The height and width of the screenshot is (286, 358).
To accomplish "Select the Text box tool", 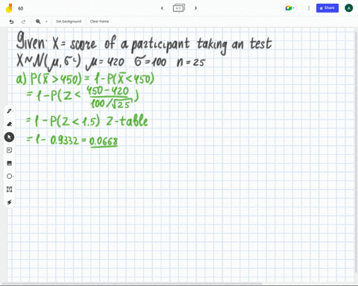I will 10,189.
